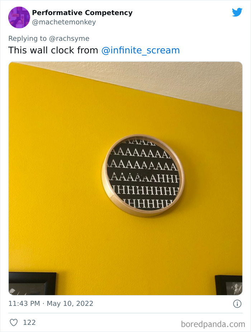The image size is (251, 332).
Task: Open the tweet info icon
Action: 237,304
